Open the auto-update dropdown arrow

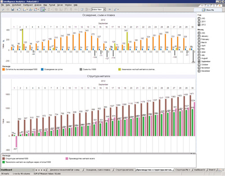(x=45, y=9)
